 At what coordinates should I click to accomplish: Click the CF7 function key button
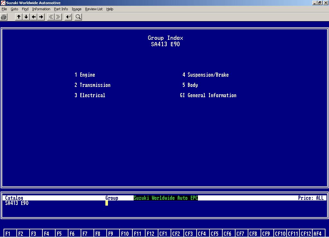pos(241,234)
